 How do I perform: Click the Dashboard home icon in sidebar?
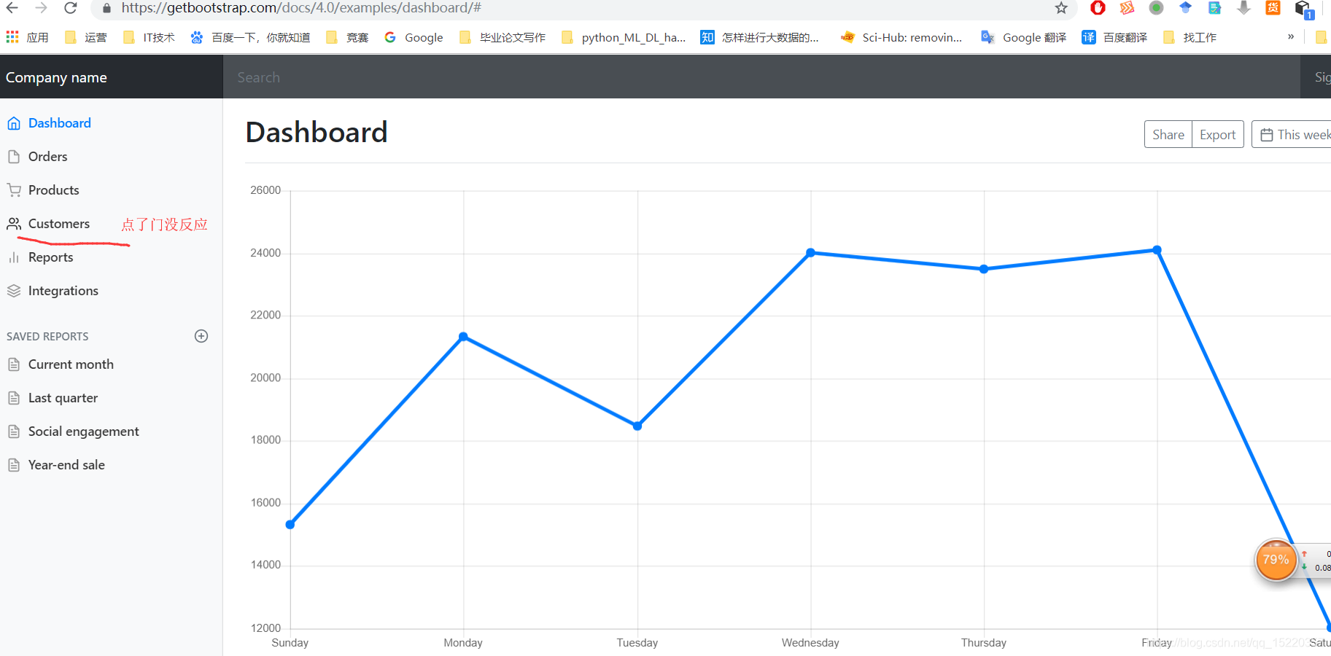point(14,123)
